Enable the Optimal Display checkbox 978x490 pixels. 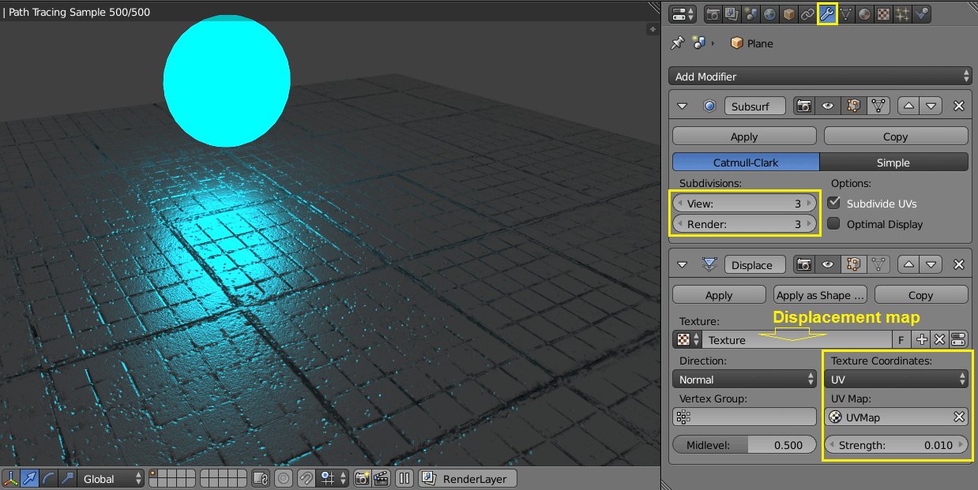pos(833,224)
